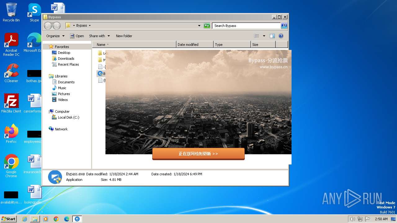Click Explorer back navigation button
This screenshot has width=397, height=223.
click(48, 26)
